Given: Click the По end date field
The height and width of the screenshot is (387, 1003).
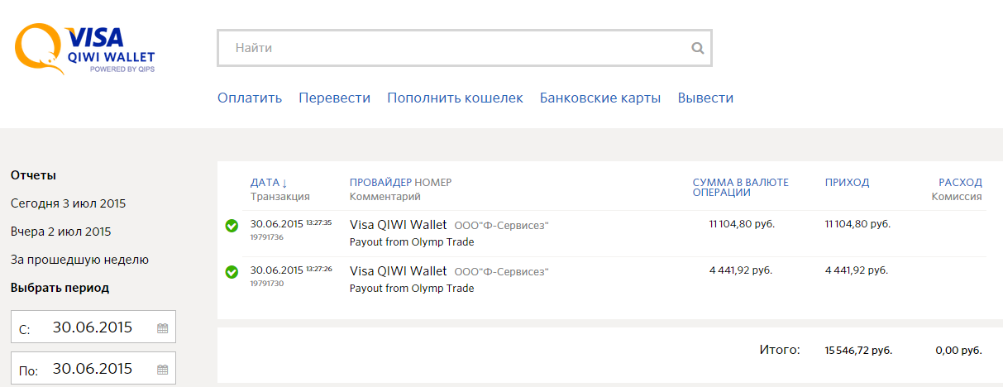Looking at the screenshot, I should pos(92,369).
